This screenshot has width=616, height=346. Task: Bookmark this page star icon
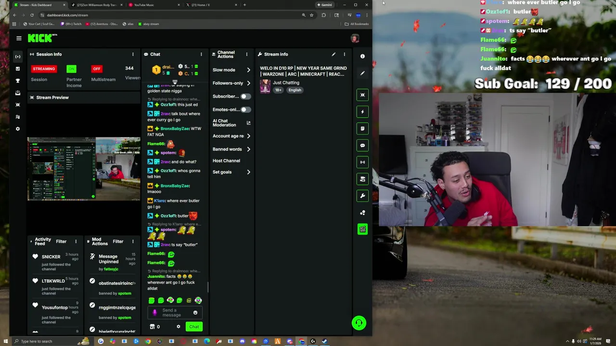tap(311, 15)
